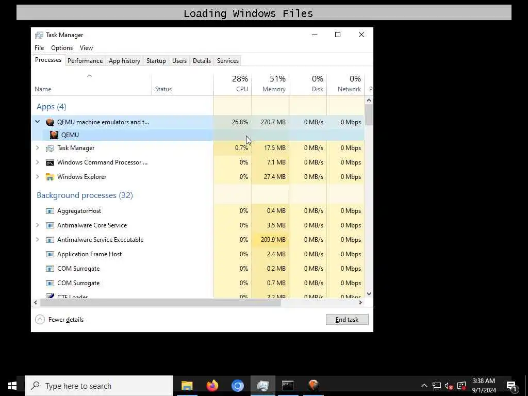Switch to the Startup tab
The height and width of the screenshot is (396, 528).
[x=156, y=61]
